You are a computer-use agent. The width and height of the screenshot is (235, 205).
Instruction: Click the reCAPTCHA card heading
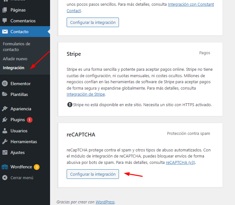(81, 135)
